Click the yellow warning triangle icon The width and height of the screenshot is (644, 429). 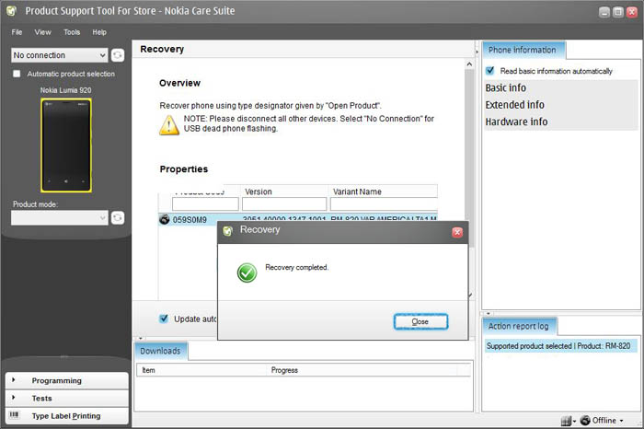point(169,125)
